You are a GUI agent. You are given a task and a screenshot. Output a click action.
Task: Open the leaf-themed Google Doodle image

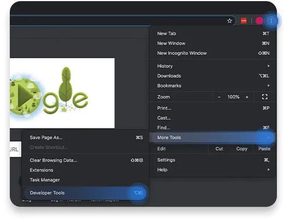[x=62, y=93]
